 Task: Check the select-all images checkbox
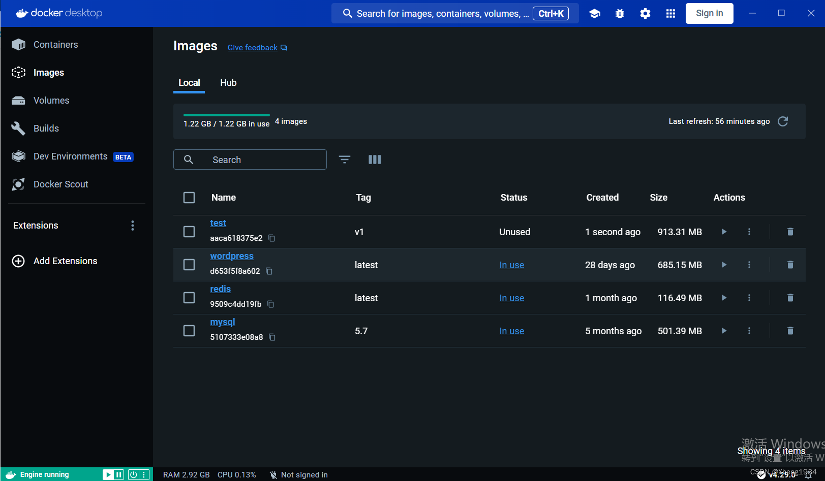[189, 198]
